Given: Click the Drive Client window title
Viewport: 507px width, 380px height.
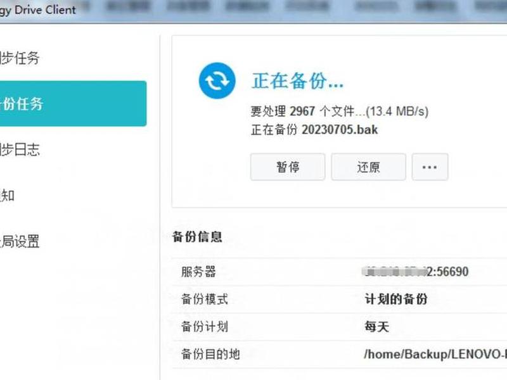Looking at the screenshot, I should coord(38,9).
